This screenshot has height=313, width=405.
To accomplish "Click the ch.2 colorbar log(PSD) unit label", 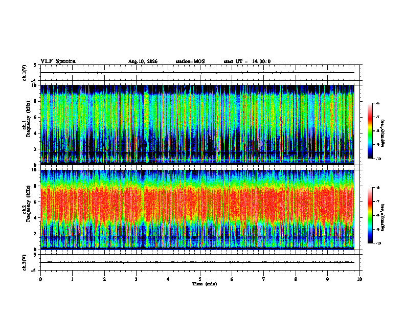I will point(383,217).
